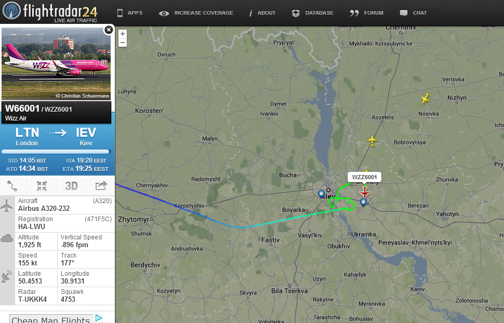The image size is (504, 323).
Task: Open the Database menu
Action: click(x=312, y=13)
